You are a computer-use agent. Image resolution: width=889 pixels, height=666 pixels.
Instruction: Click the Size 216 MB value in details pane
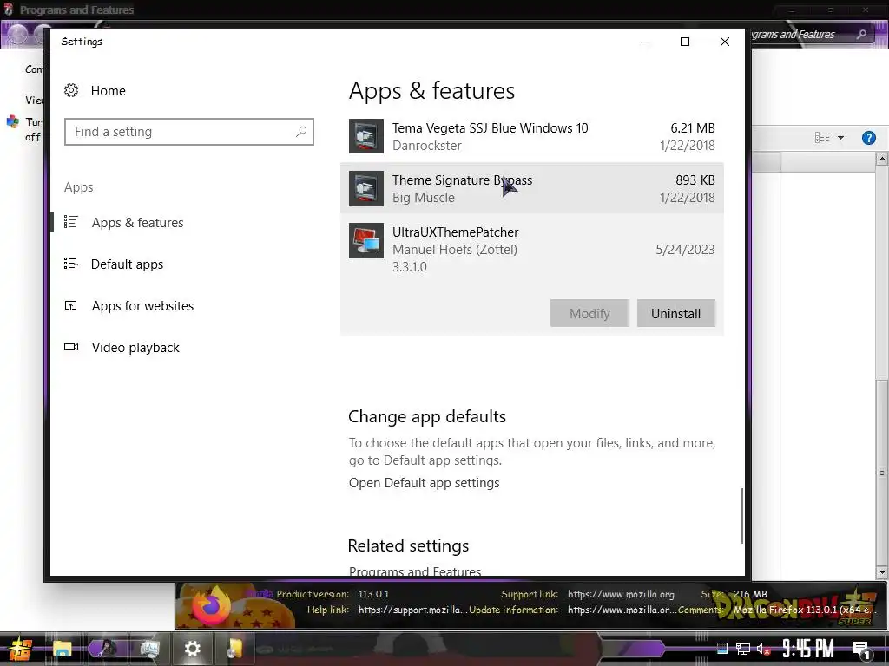pos(750,594)
